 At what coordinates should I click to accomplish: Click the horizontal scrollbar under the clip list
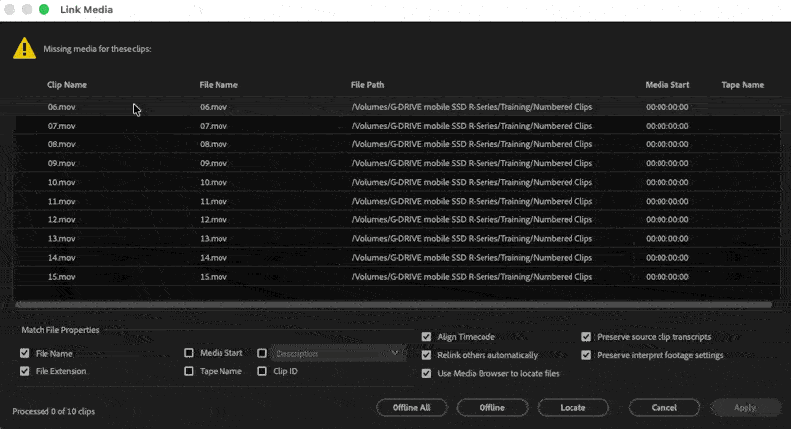(394, 305)
